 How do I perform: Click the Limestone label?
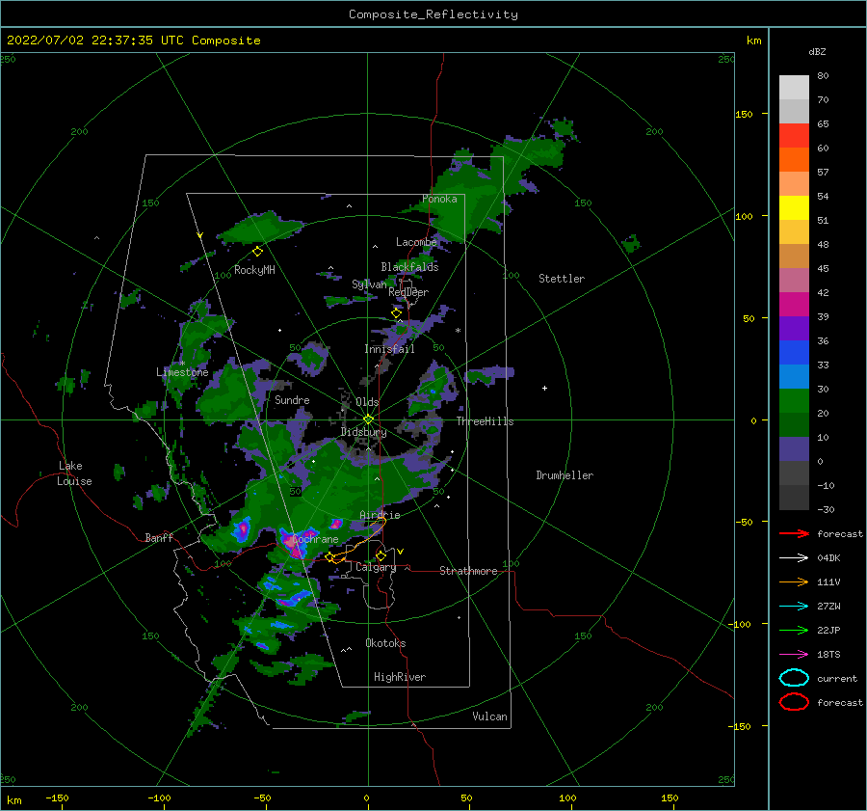pyautogui.click(x=182, y=372)
